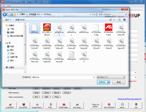Click the Back navigation arrow
The width and height of the screenshot is (146, 112).
[x=5, y=15]
